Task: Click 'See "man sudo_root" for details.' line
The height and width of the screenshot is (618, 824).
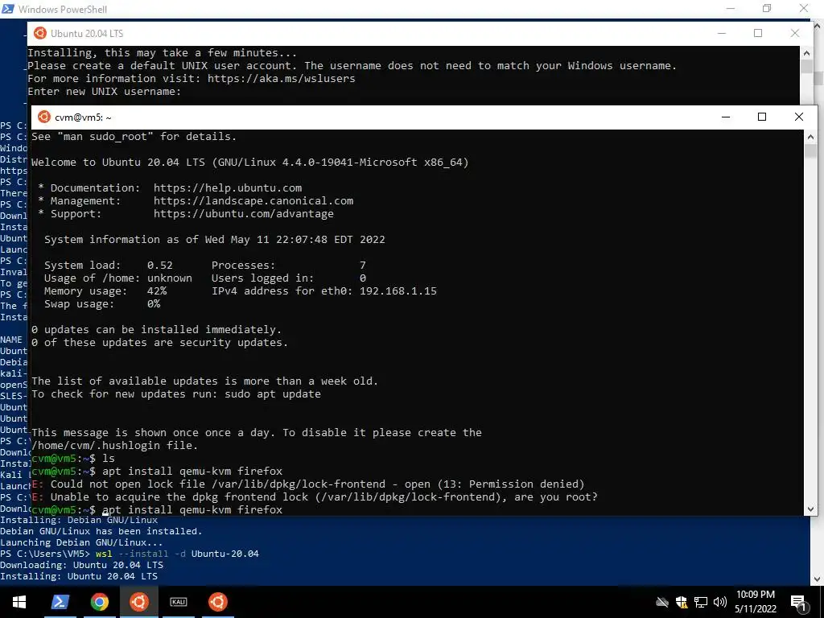Action: pos(134,136)
